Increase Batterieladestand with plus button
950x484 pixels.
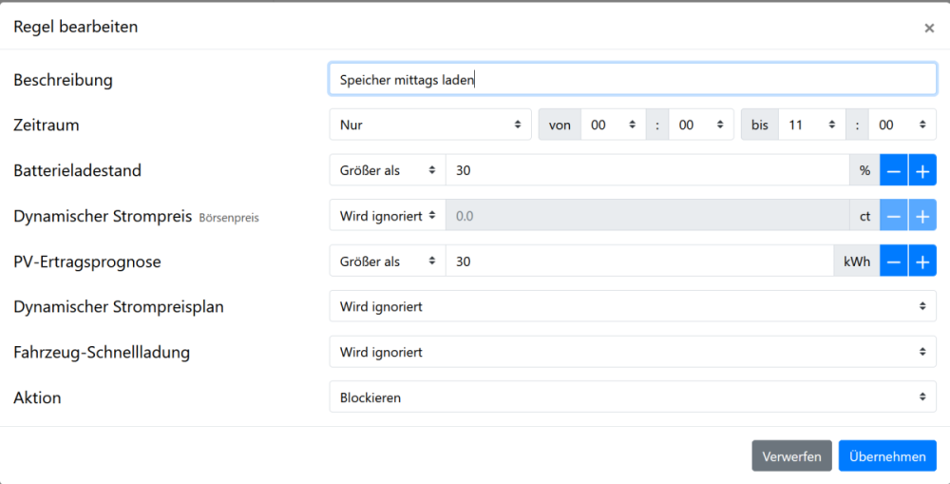(x=921, y=170)
